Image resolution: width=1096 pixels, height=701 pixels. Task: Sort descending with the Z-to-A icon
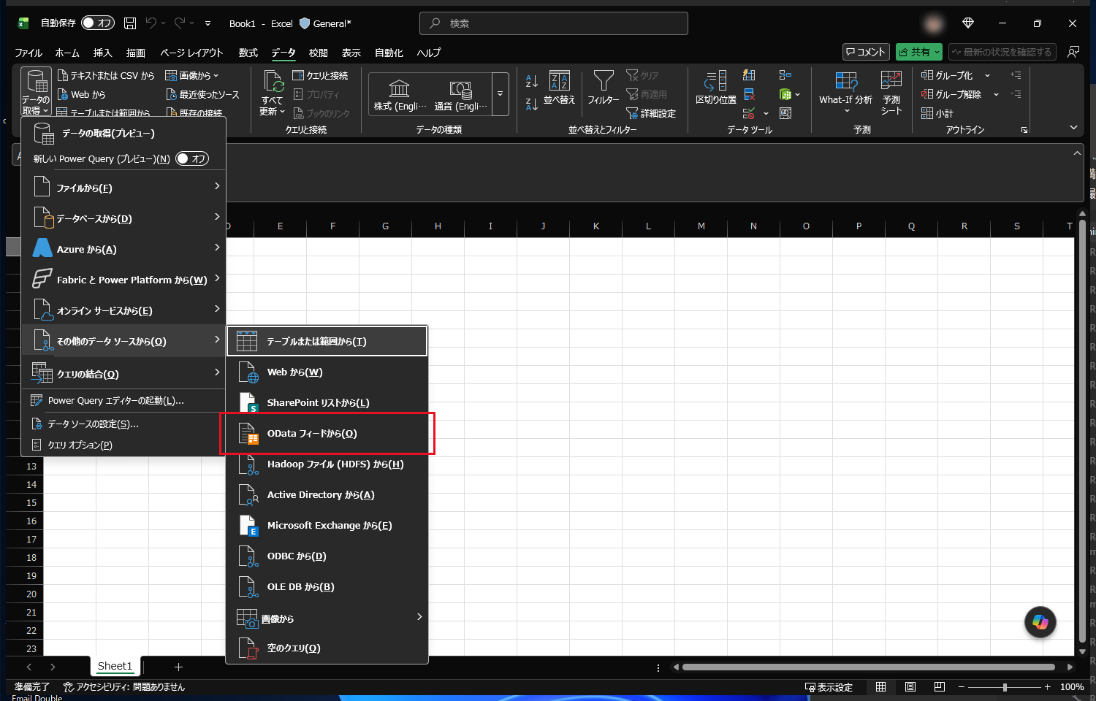coord(532,104)
